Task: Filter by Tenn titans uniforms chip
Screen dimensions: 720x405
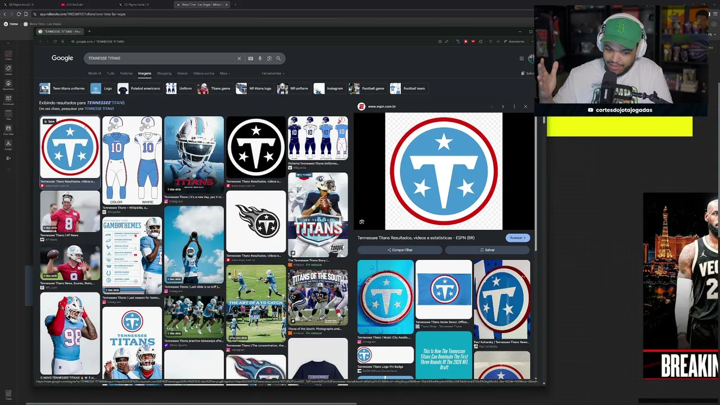Action: [62, 88]
